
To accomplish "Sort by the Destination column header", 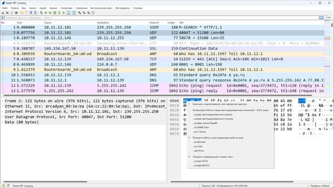I will [122, 23].
